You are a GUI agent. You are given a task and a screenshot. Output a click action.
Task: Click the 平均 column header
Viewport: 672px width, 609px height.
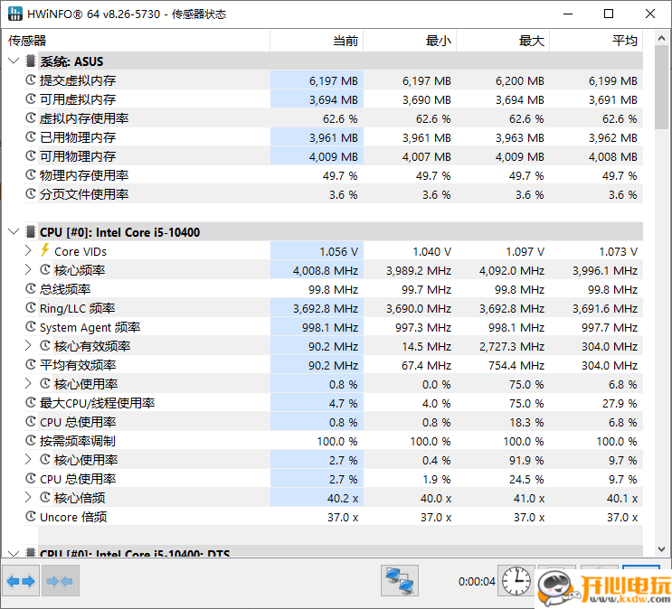[596, 41]
